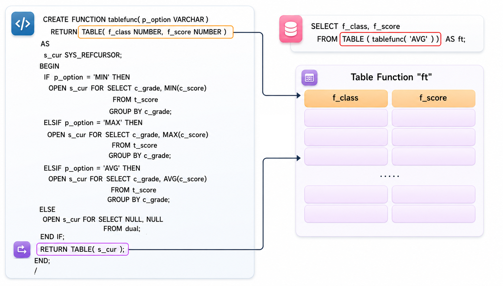
Task: Click the MIN(c_score) select line
Action: tap(127, 88)
